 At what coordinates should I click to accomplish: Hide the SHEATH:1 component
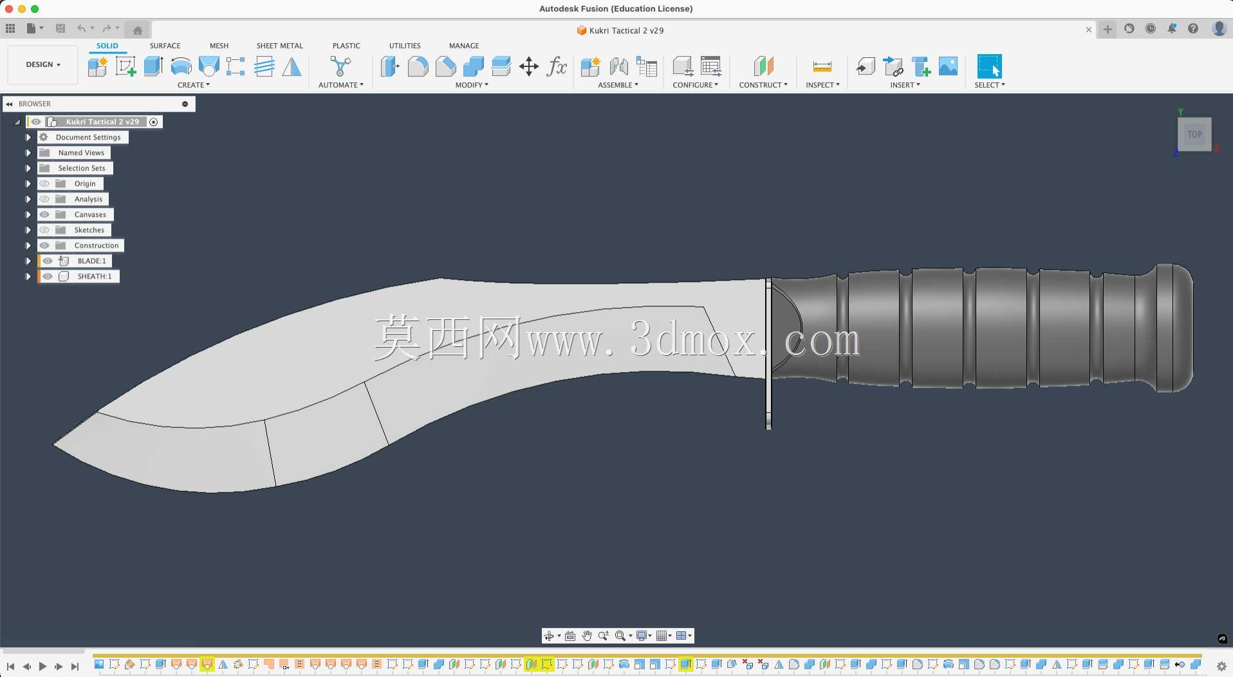click(x=48, y=276)
